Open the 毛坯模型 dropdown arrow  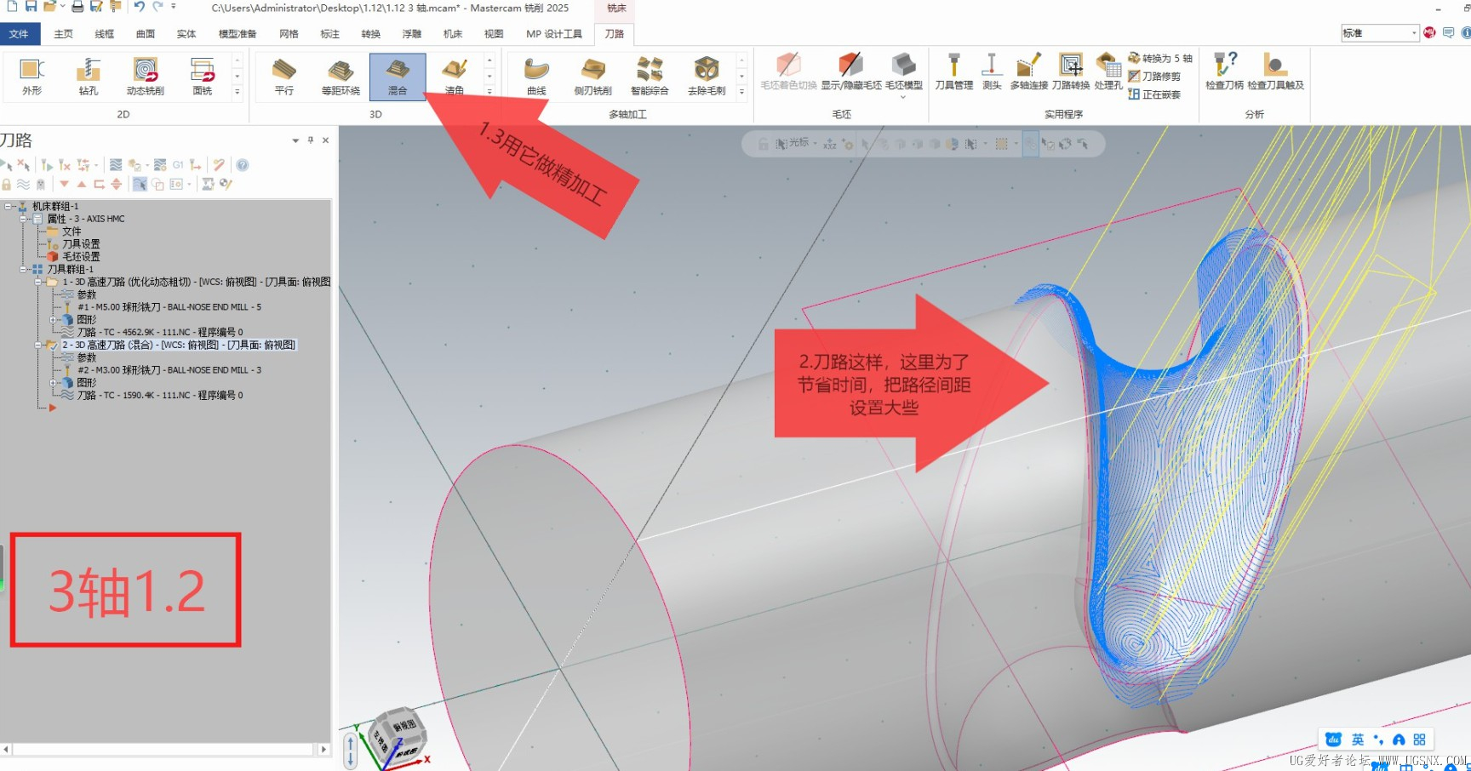[x=903, y=97]
